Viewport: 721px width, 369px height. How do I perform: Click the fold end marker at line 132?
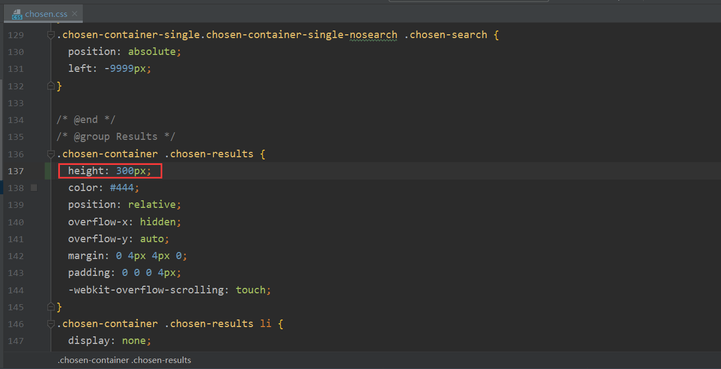51,86
